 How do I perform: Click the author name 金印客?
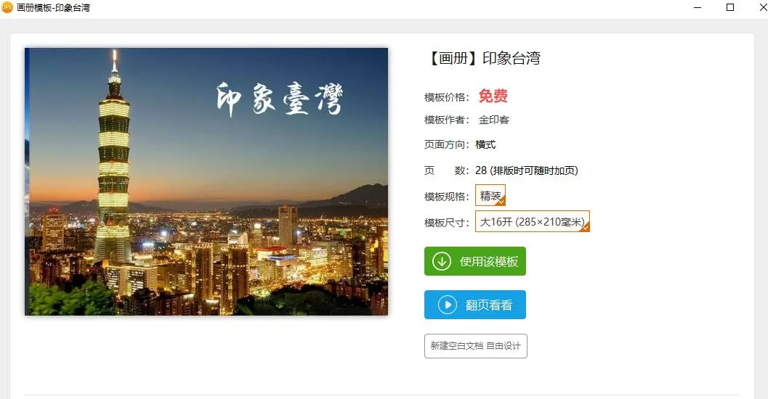(x=494, y=120)
